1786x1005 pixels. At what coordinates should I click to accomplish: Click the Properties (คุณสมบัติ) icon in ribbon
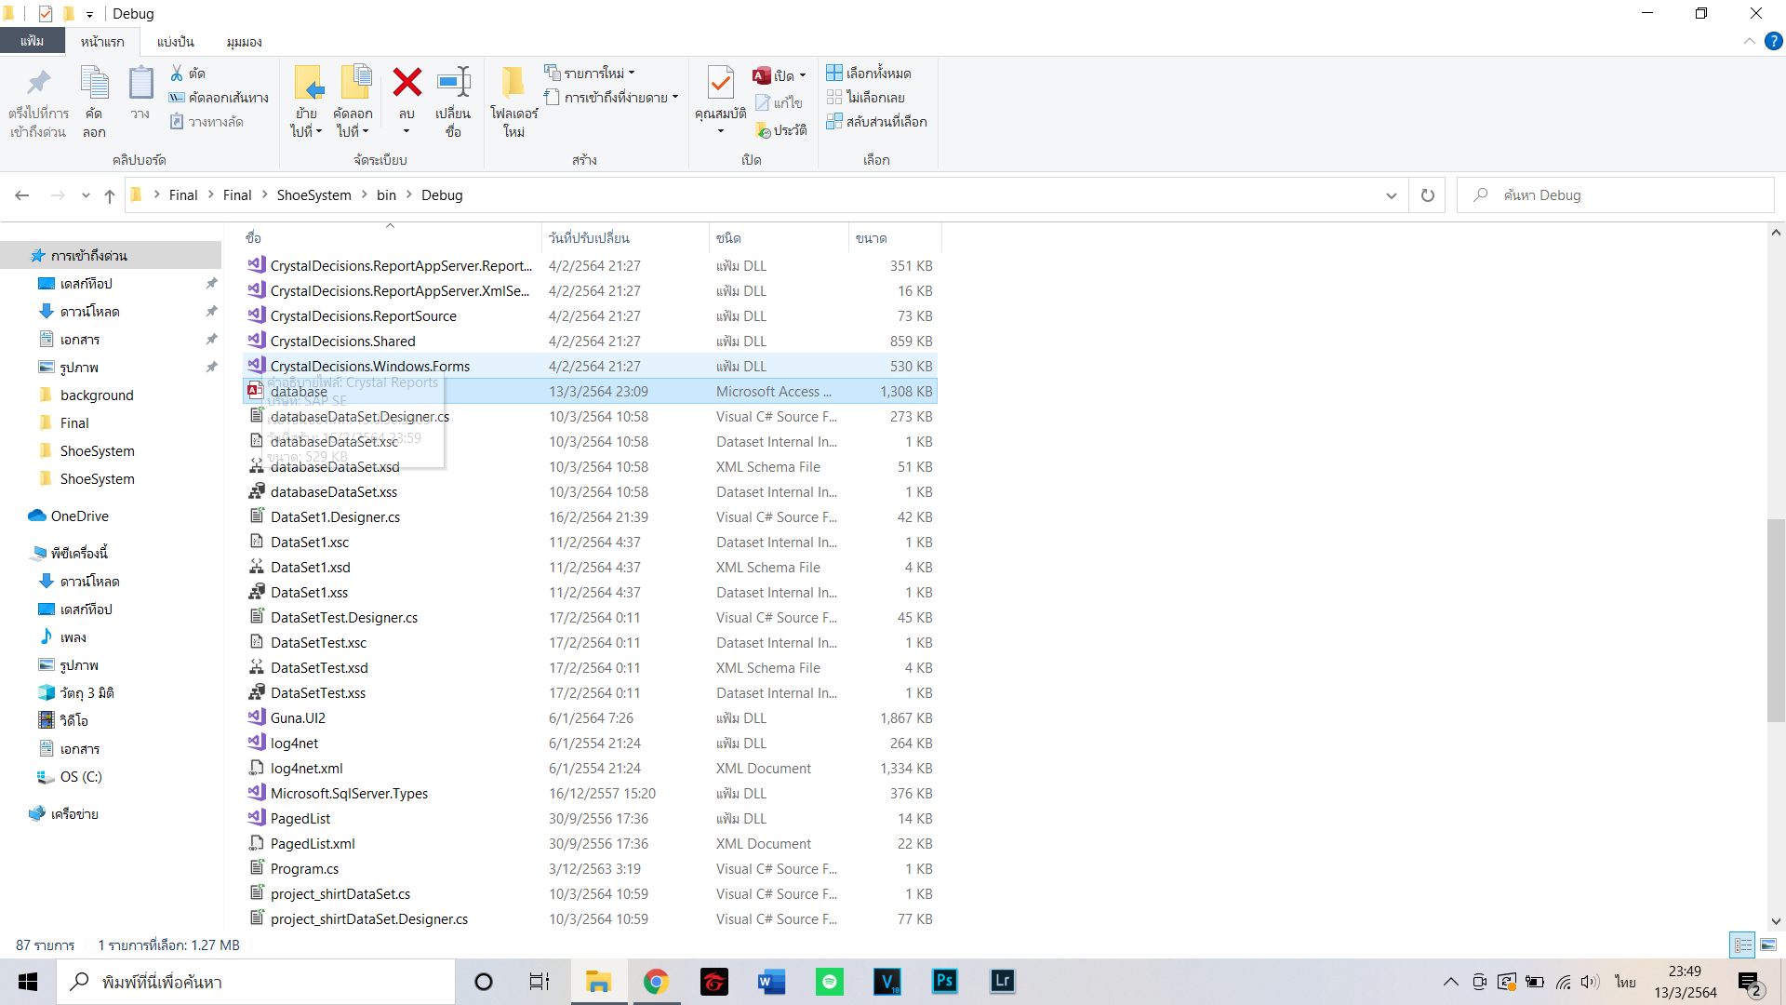[720, 84]
